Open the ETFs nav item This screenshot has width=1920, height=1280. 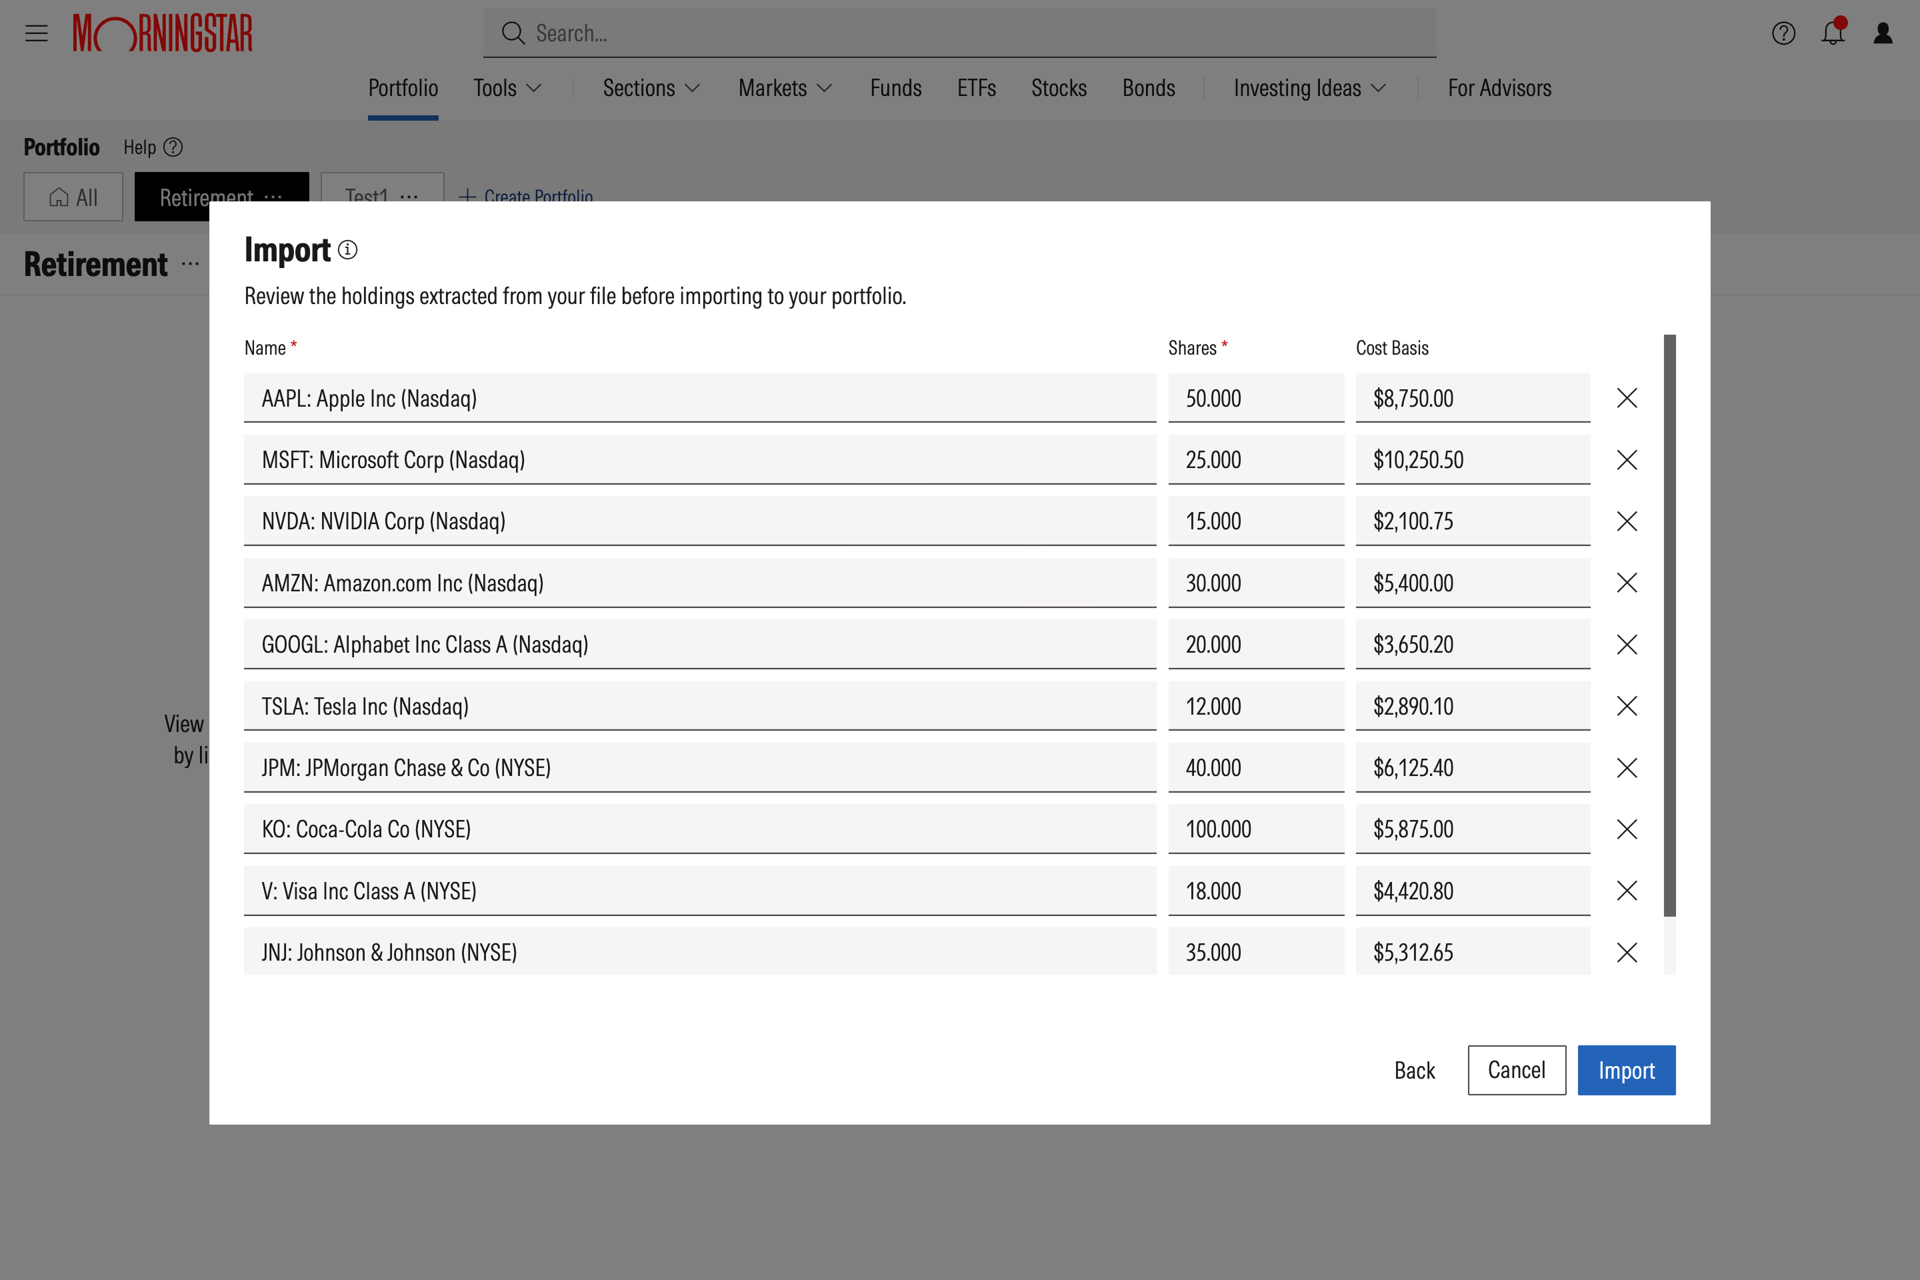pos(976,88)
